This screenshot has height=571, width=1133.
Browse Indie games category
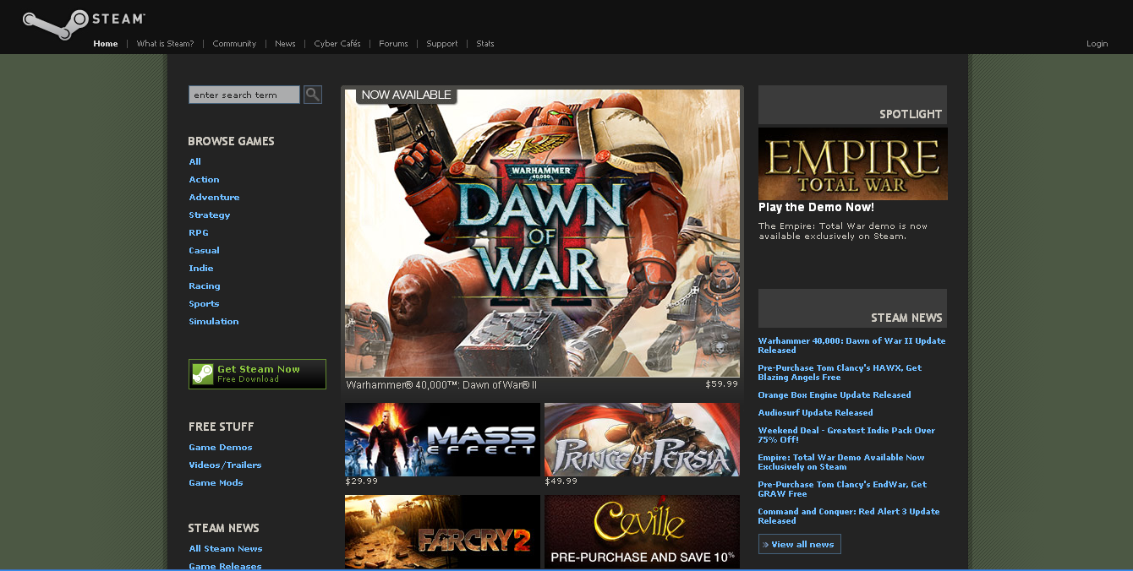click(201, 268)
